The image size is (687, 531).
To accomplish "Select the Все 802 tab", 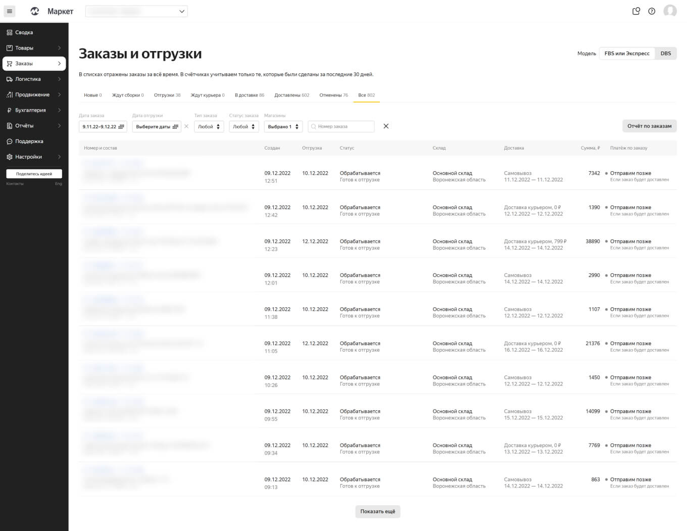I will click(x=367, y=95).
